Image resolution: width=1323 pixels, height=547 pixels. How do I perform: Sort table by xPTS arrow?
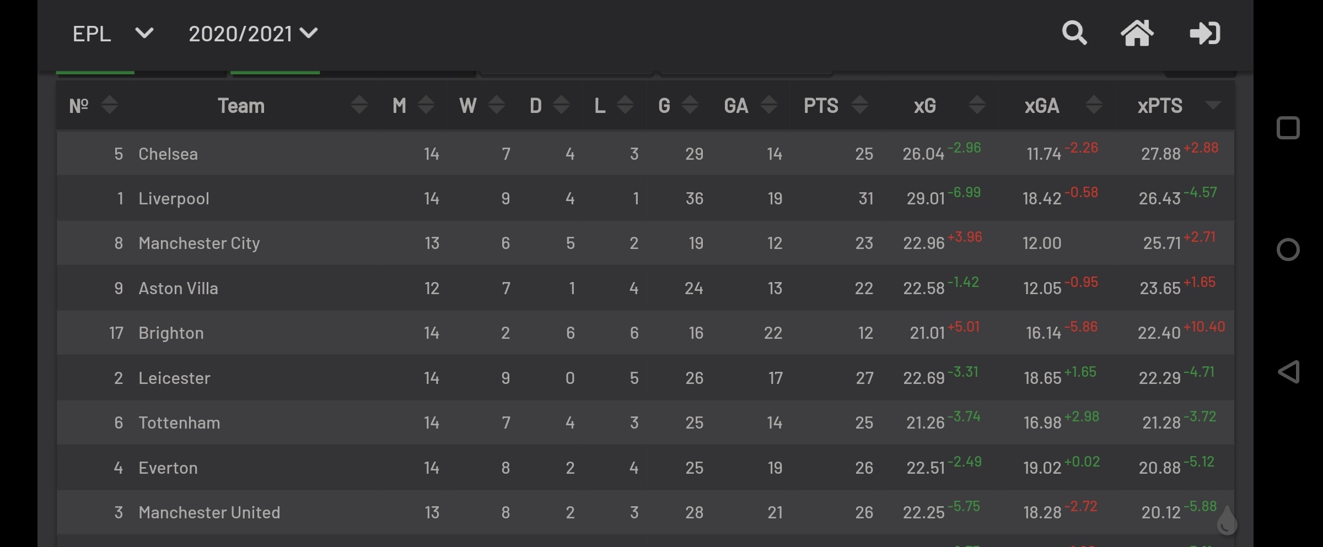point(1213,105)
